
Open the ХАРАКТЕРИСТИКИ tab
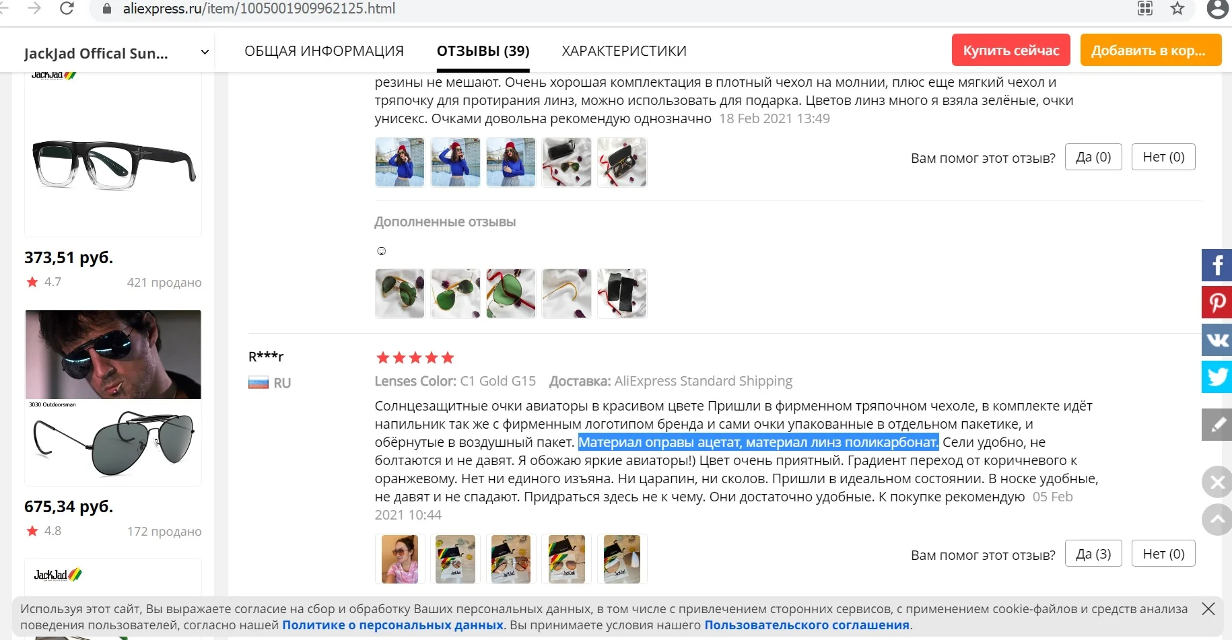tap(624, 51)
